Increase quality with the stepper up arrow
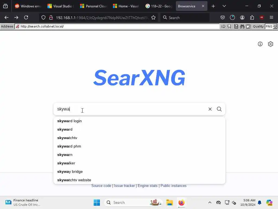Viewport: 278px width, 209px height. pos(275,25)
